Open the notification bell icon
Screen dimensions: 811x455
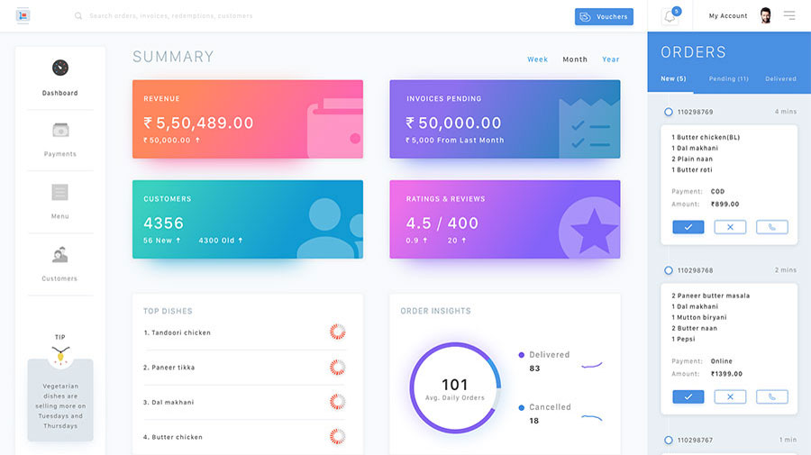[670, 16]
